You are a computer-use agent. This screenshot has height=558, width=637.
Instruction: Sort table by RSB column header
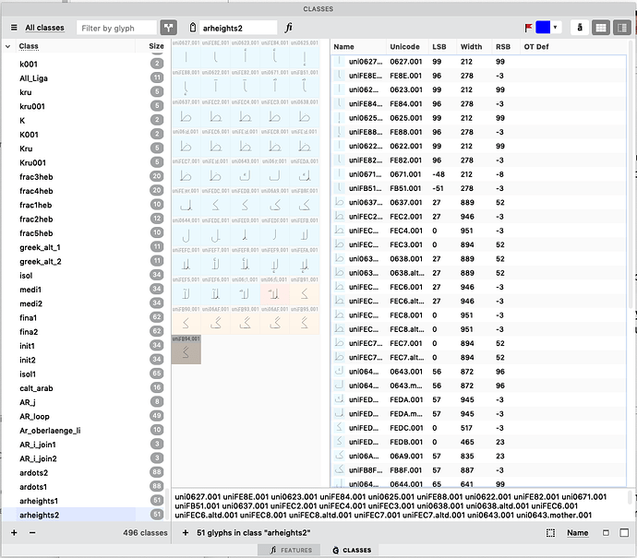(x=503, y=47)
